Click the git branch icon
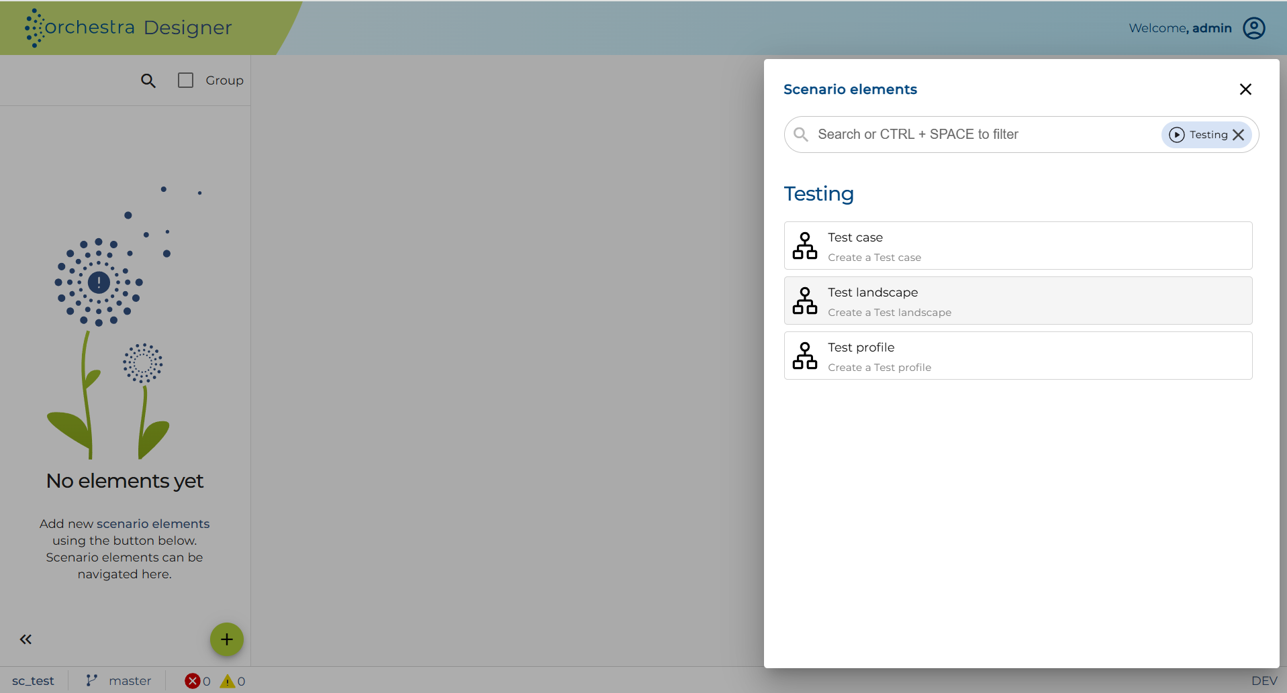This screenshot has width=1287, height=693. (x=92, y=680)
